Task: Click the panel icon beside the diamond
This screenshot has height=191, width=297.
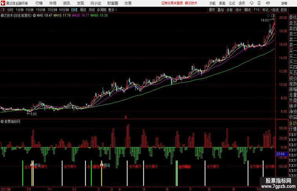Action: (273, 16)
